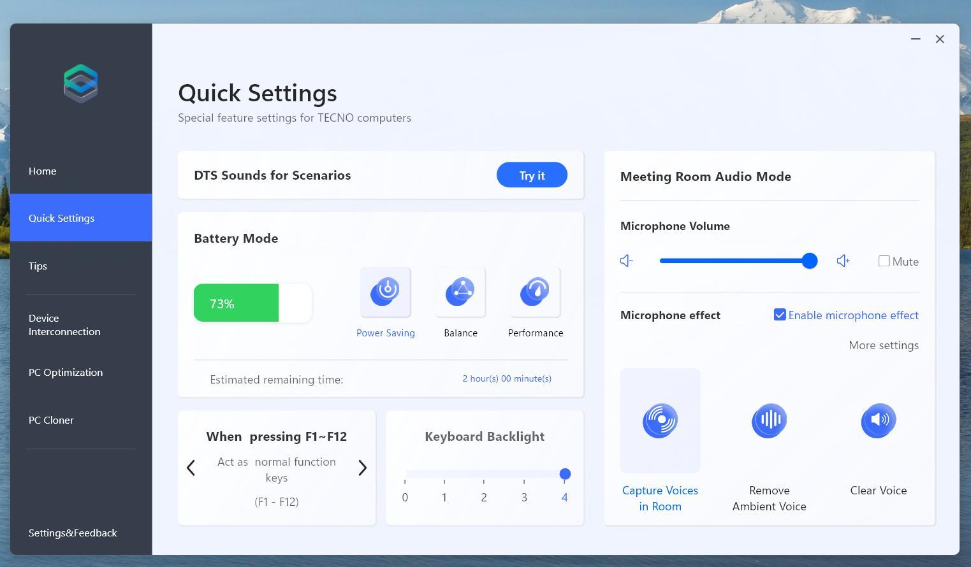Click the microphone volume increase icon

tap(843, 261)
